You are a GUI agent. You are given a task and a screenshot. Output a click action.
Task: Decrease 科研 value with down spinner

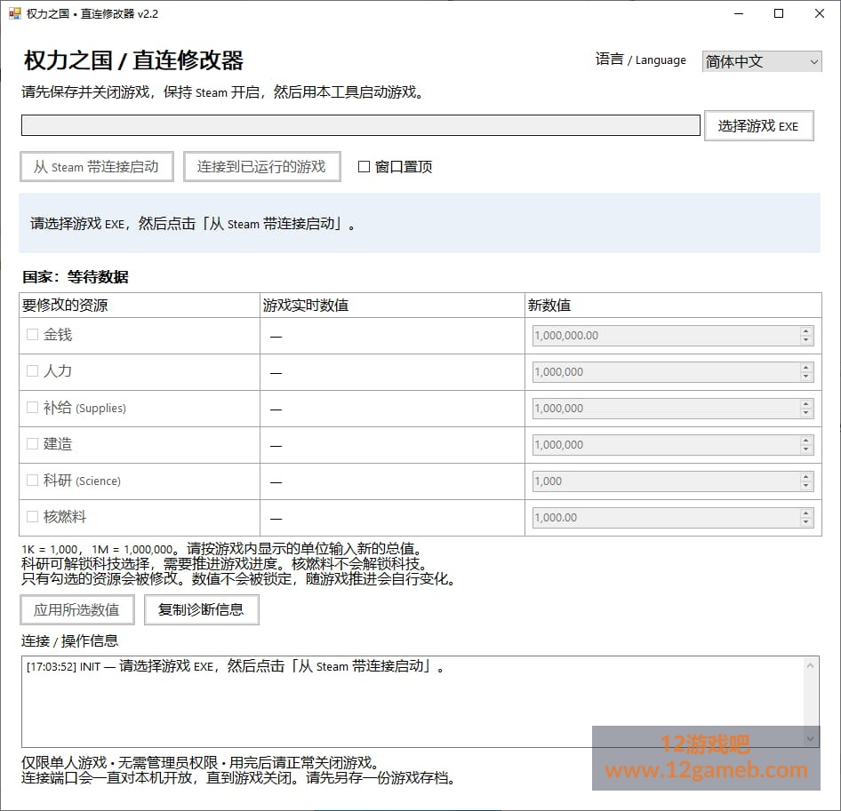805,486
